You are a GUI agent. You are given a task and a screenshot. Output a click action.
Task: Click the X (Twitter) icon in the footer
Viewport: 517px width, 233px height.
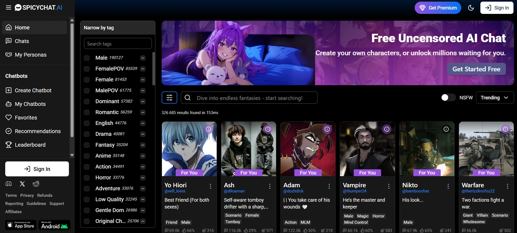(x=22, y=184)
